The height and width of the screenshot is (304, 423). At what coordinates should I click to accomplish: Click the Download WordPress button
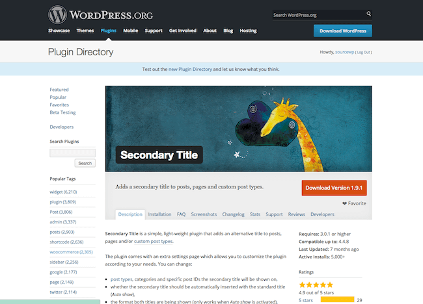click(343, 31)
